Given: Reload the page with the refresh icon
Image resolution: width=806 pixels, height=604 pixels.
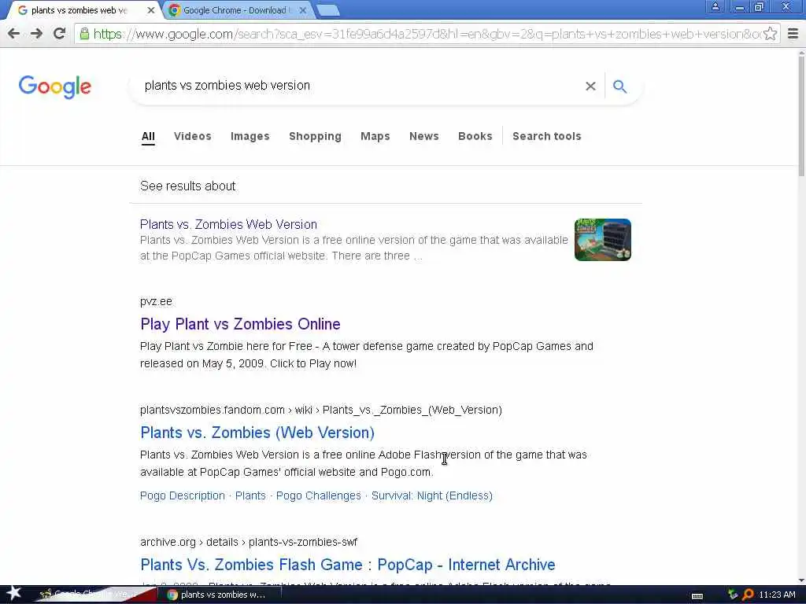Looking at the screenshot, I should [59, 34].
